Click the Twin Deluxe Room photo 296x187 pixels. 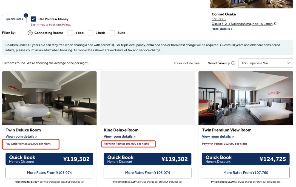coord(49,98)
